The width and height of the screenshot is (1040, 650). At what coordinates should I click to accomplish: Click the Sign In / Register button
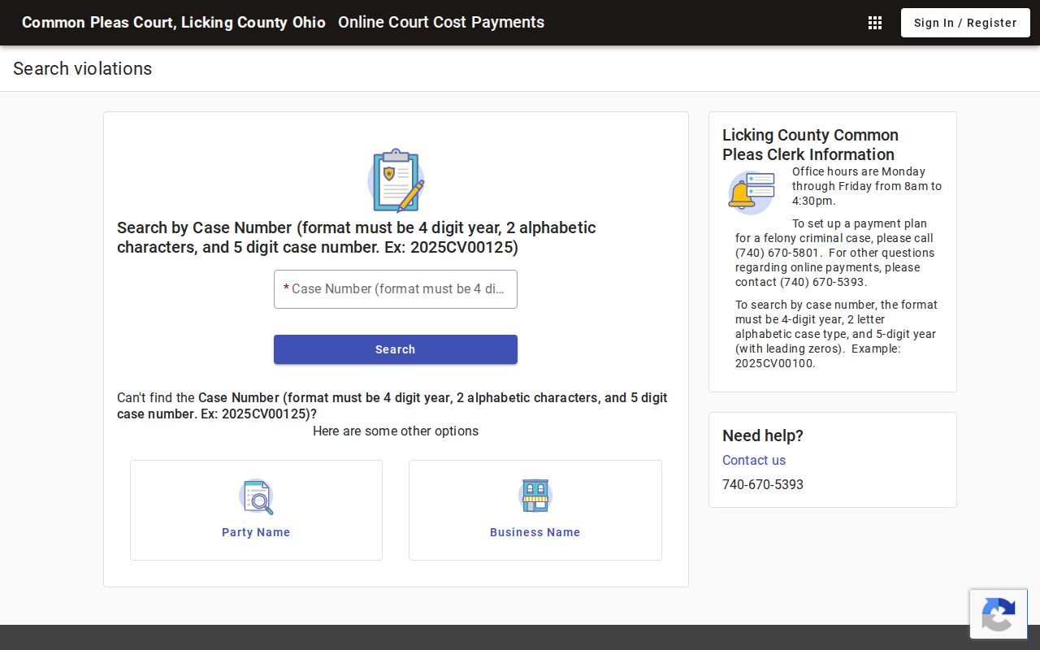tap(965, 23)
